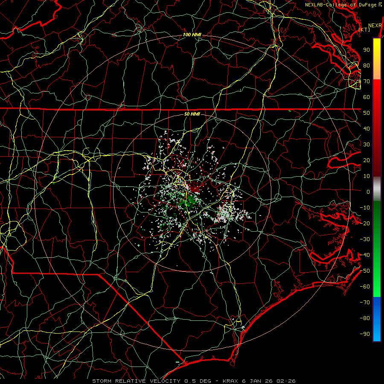This screenshot has width=384, height=384.
Task: Click the -90 scale label
Action: 365,334
